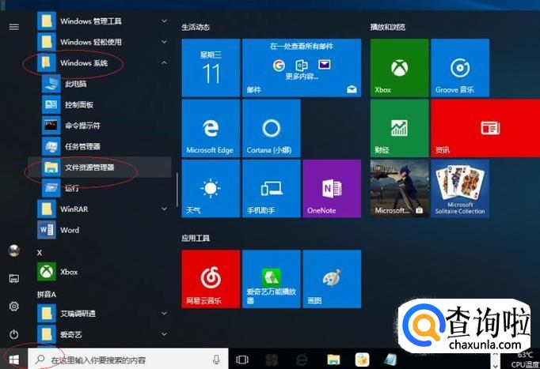Launch 命令提示符 Command Prompt

point(100,126)
